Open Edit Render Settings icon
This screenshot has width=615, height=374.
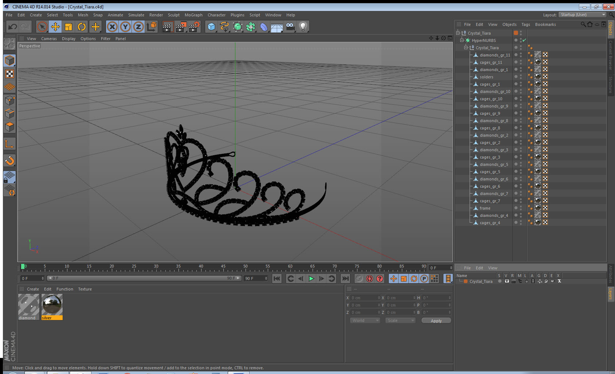tap(195, 27)
